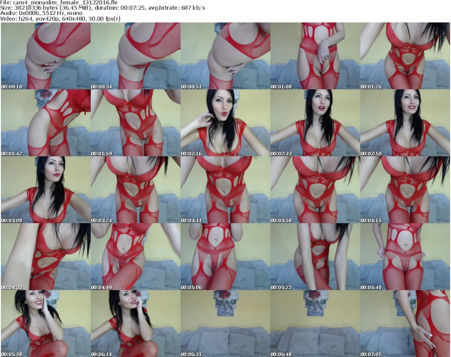Choose the empty-couch frame at 00:06:48
The image size is (451, 357).
tap(315, 324)
